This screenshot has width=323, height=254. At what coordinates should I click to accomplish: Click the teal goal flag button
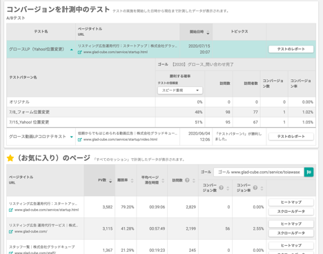tap(309, 172)
